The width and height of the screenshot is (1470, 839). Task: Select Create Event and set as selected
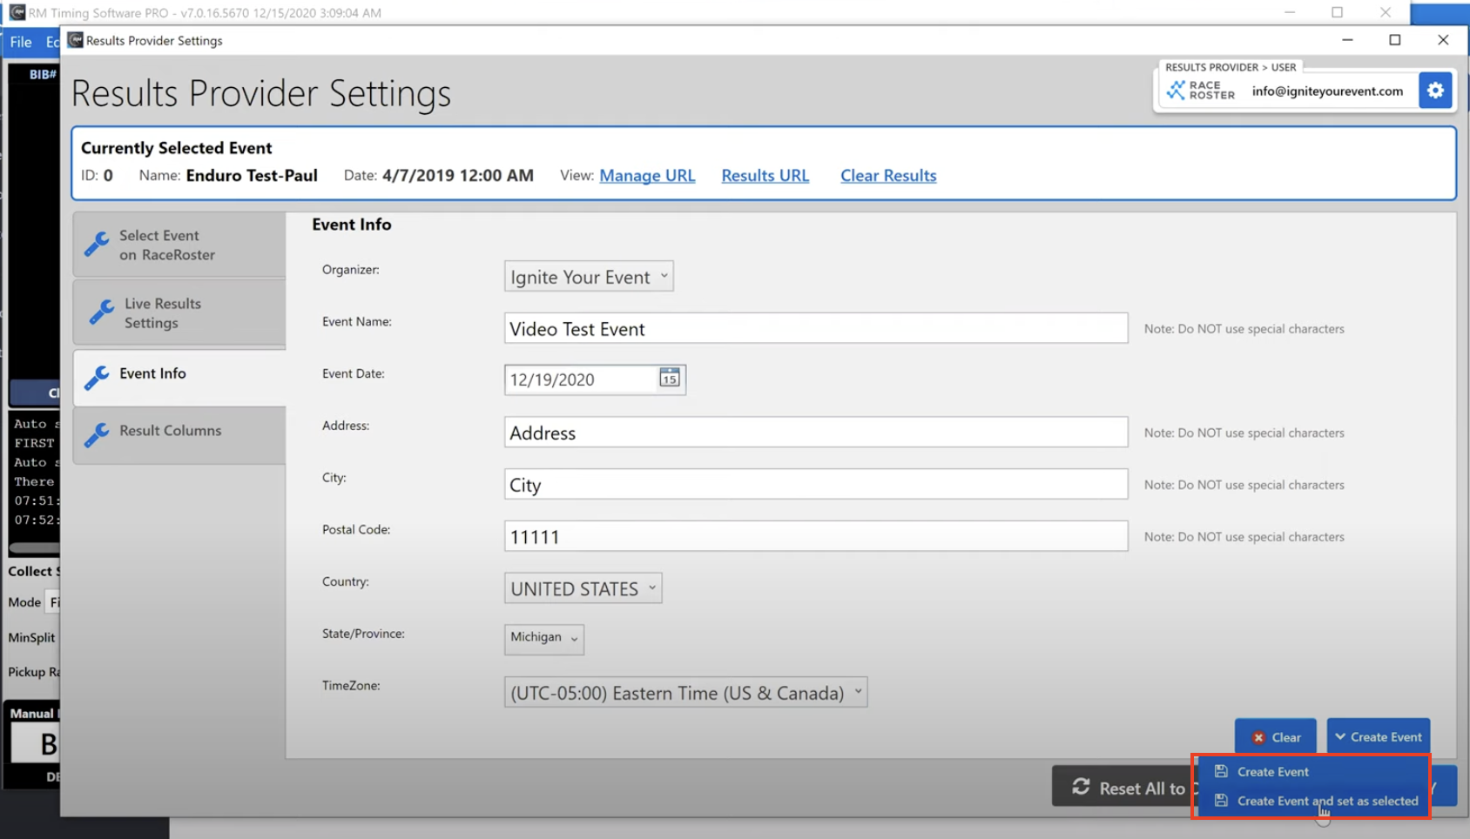(x=1326, y=801)
